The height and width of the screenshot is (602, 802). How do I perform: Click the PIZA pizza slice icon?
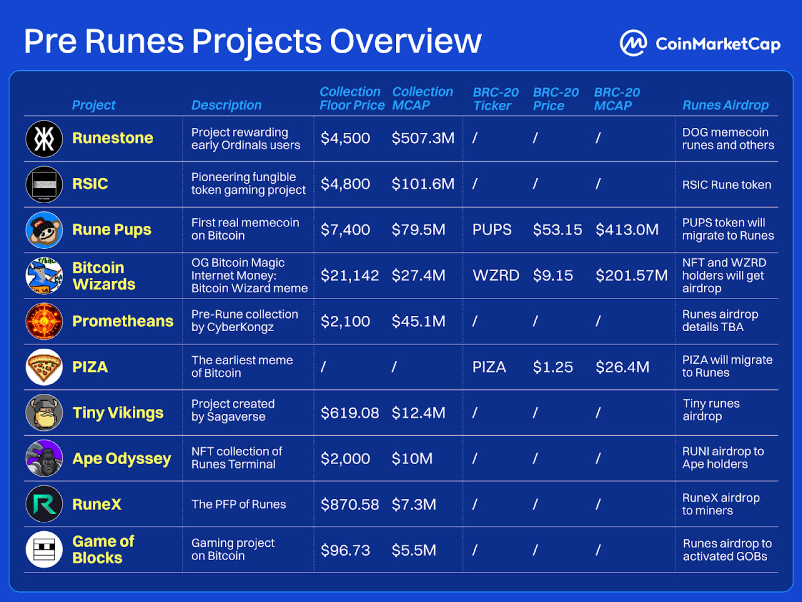click(x=44, y=367)
